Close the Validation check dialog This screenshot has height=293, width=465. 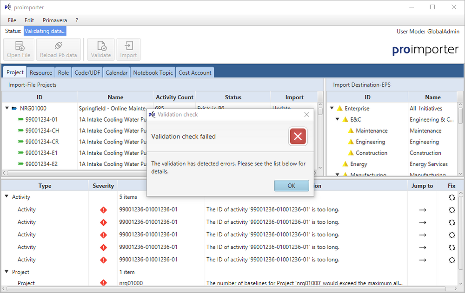point(306,115)
